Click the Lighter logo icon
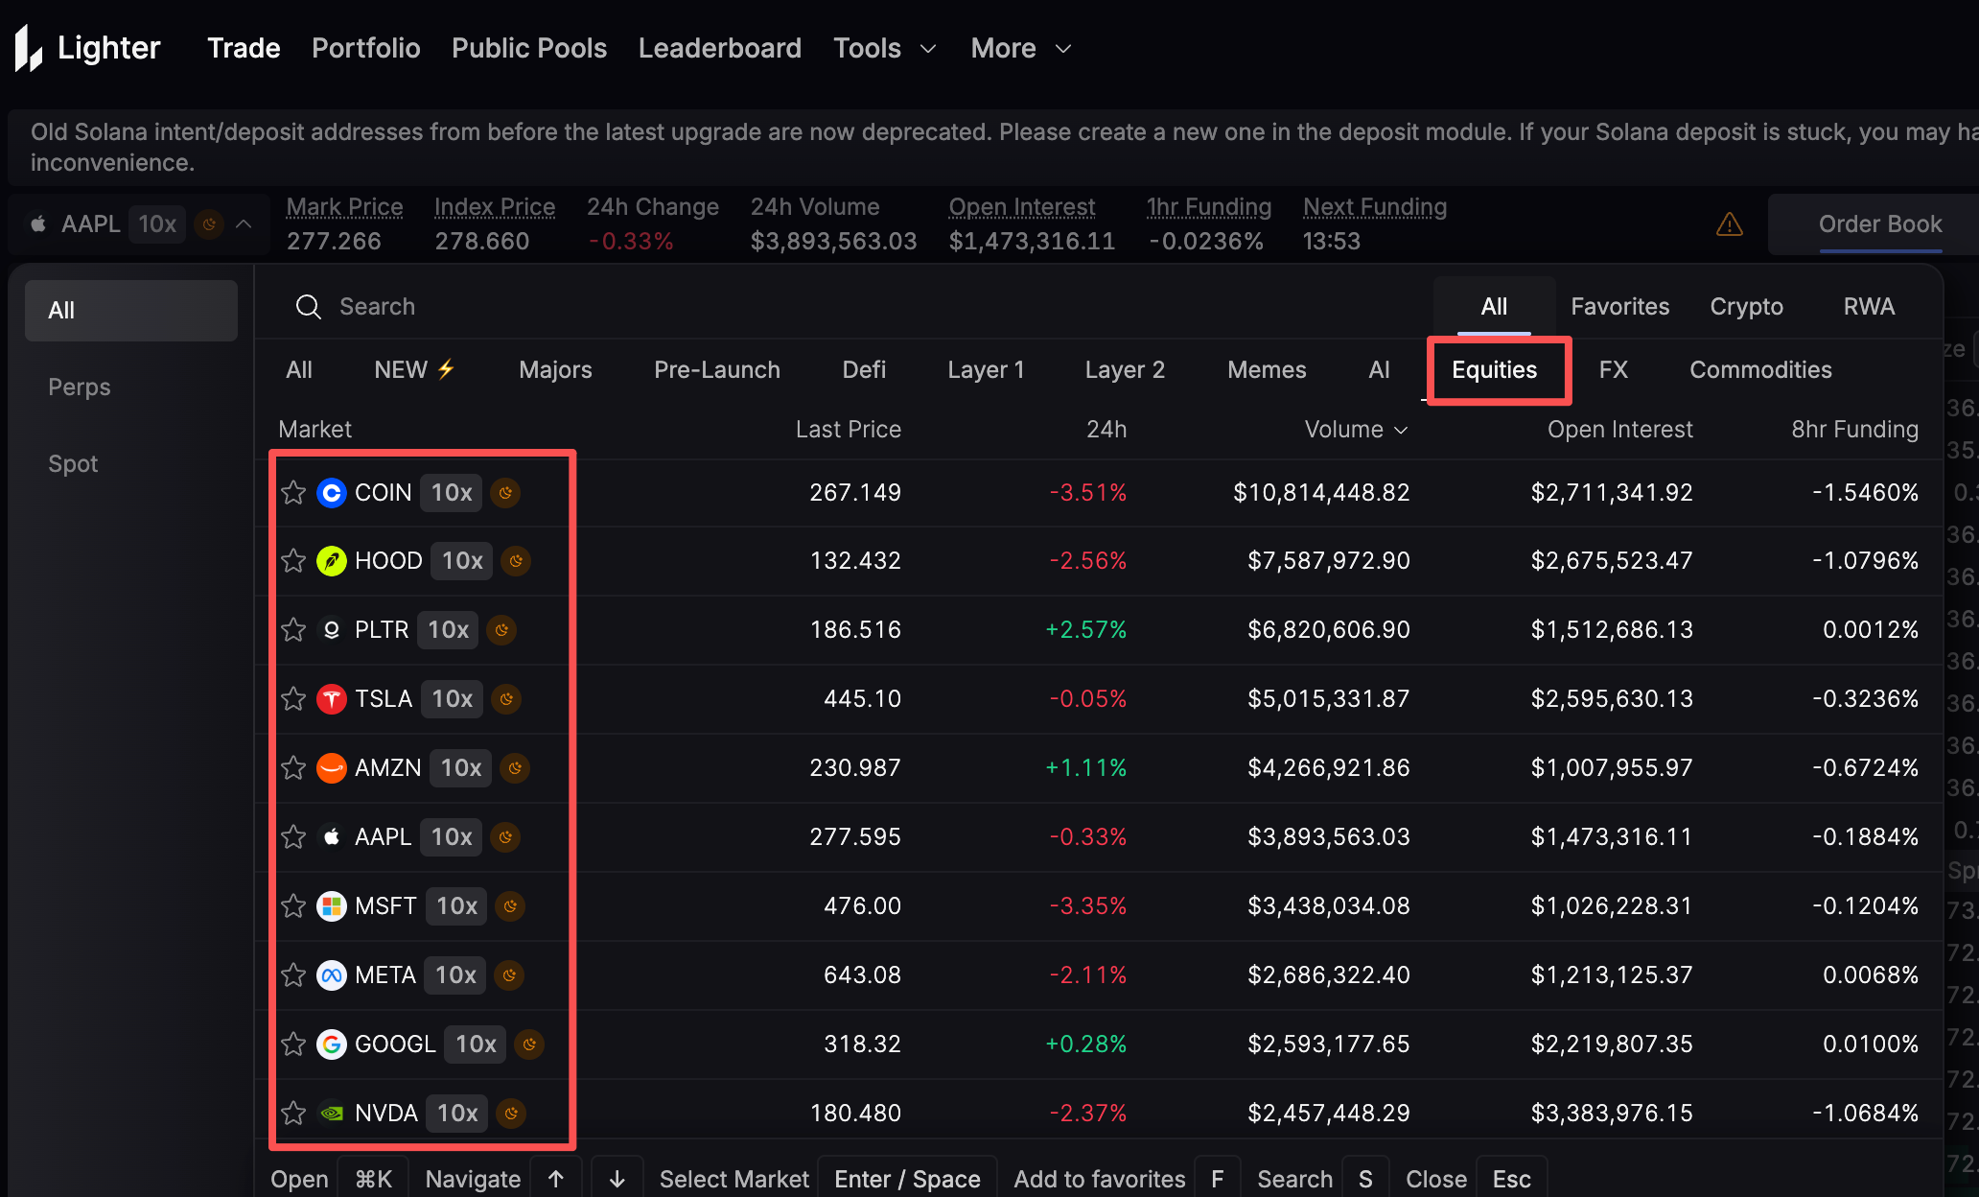This screenshot has width=1979, height=1197. pos(29,48)
